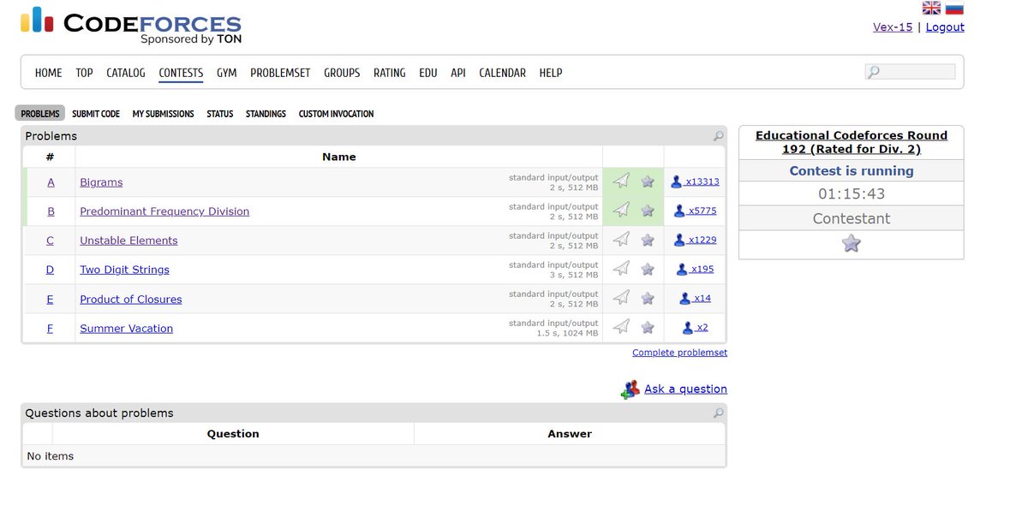
Task: Click the Logout link
Action: pyautogui.click(x=945, y=27)
